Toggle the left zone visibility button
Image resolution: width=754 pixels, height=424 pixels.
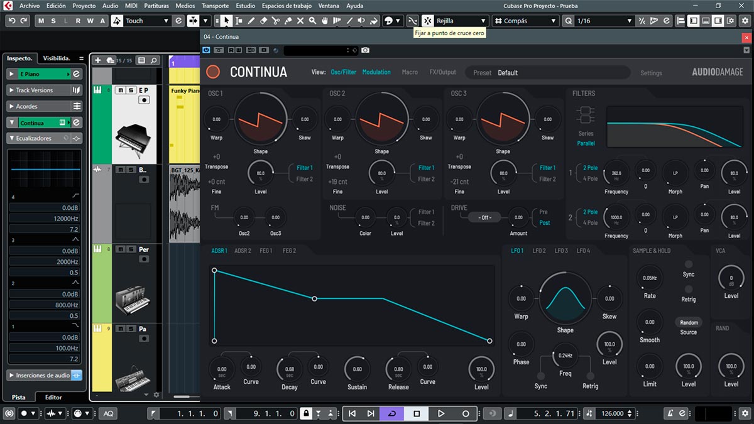click(693, 21)
